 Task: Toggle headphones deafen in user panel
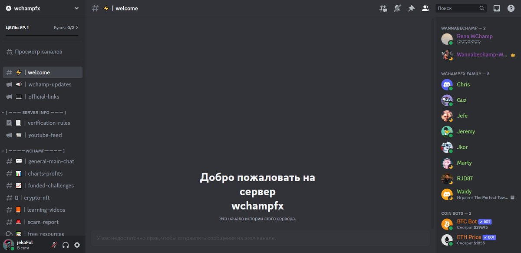[x=66, y=245]
